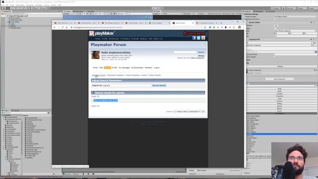The width and height of the screenshot is (318, 179).
Task: Close the Search Results browser tab
Action: [x=193, y=23]
